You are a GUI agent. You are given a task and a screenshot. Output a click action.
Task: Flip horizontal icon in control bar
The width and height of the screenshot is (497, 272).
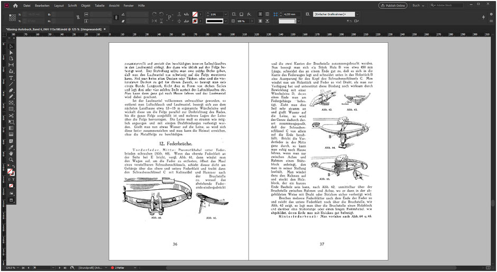[154, 21]
